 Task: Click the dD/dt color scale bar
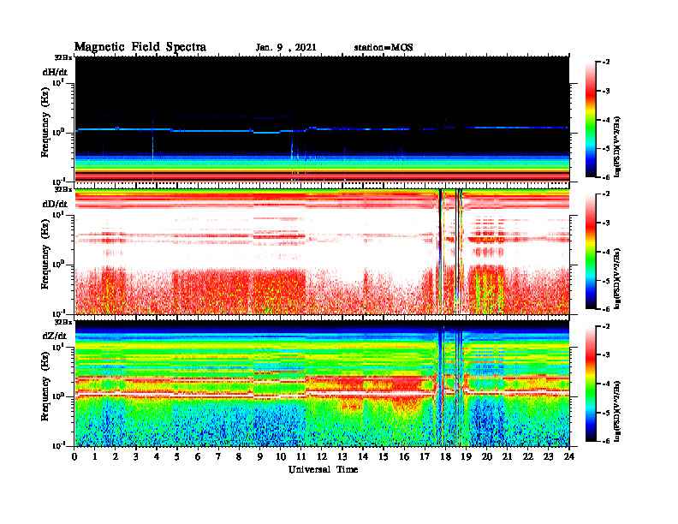coord(591,252)
